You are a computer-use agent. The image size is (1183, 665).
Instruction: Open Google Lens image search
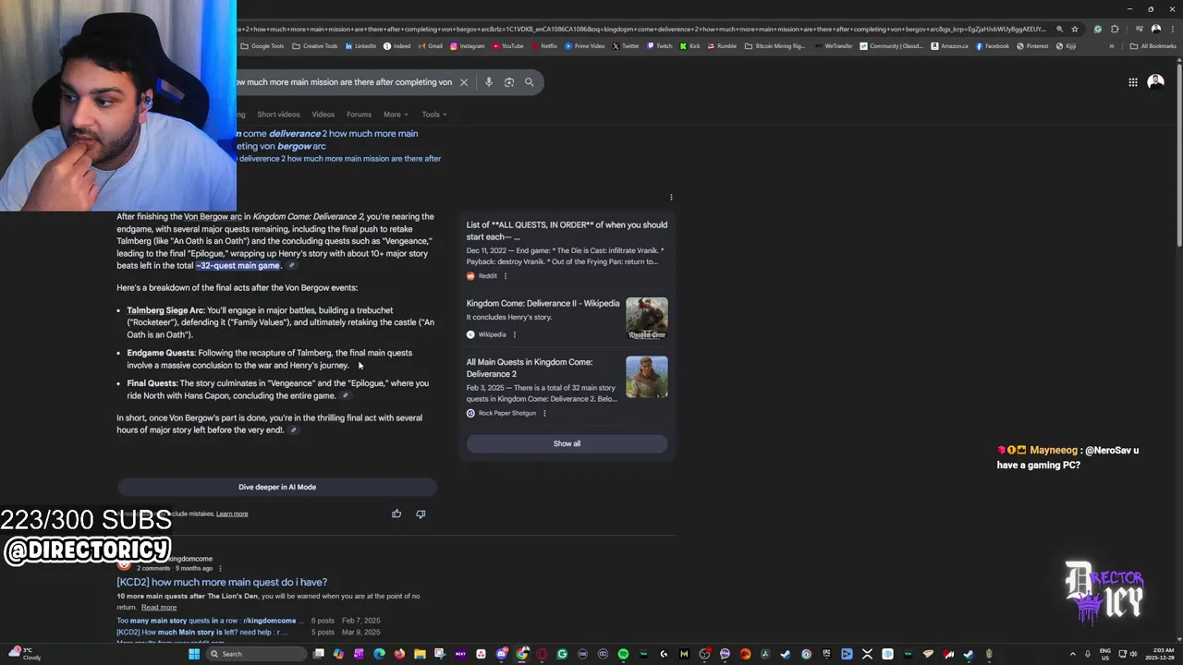508,82
